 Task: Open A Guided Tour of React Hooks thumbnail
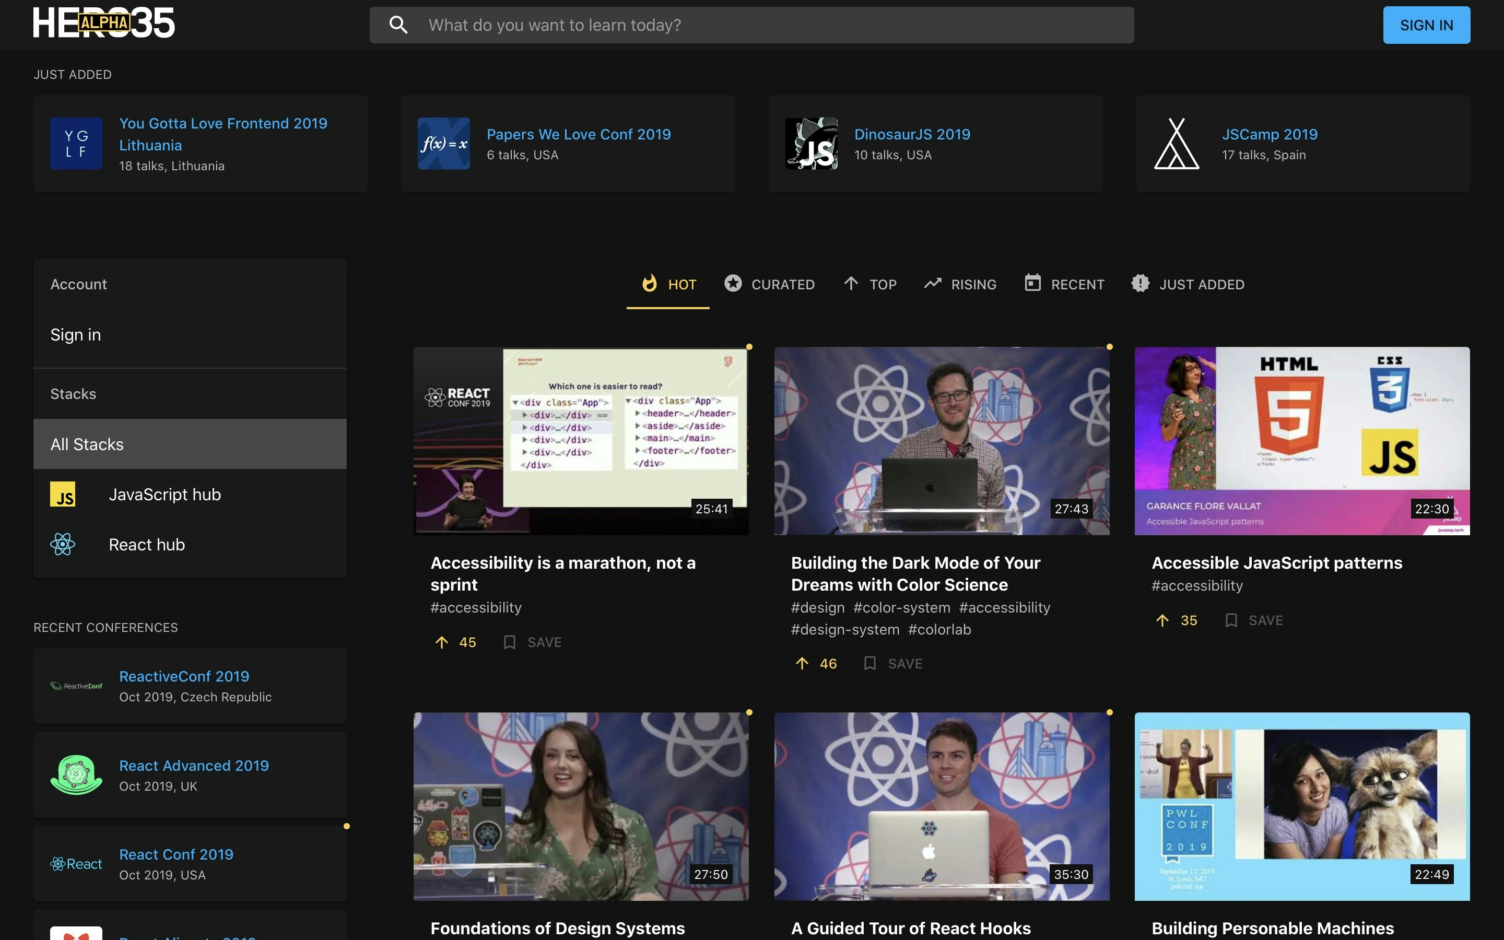pyautogui.click(x=941, y=806)
